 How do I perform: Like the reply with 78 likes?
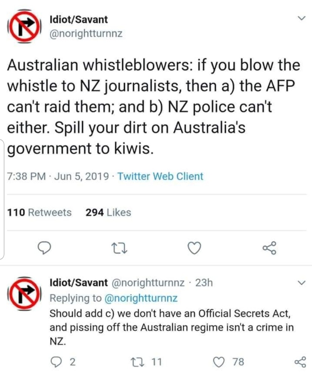click(x=219, y=362)
